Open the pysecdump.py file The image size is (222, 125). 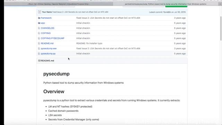[48, 54]
